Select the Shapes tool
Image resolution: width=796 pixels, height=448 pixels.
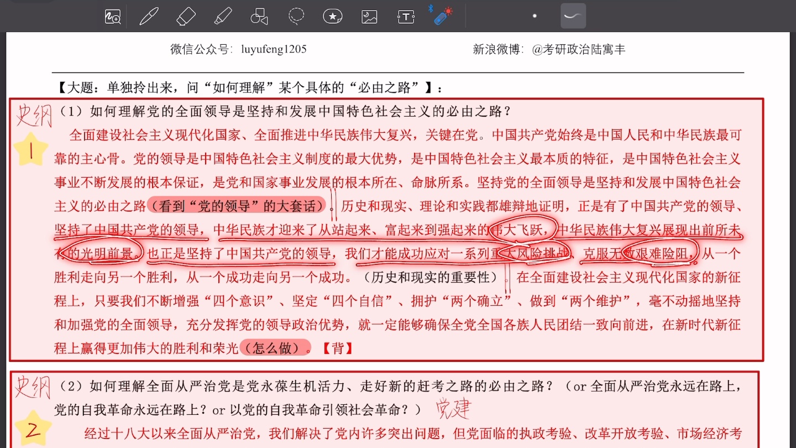tap(259, 17)
